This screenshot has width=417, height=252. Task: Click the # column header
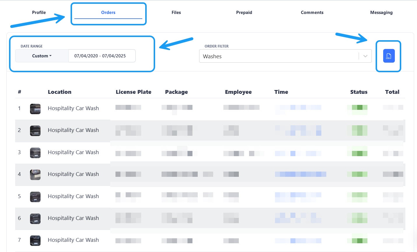coord(20,92)
